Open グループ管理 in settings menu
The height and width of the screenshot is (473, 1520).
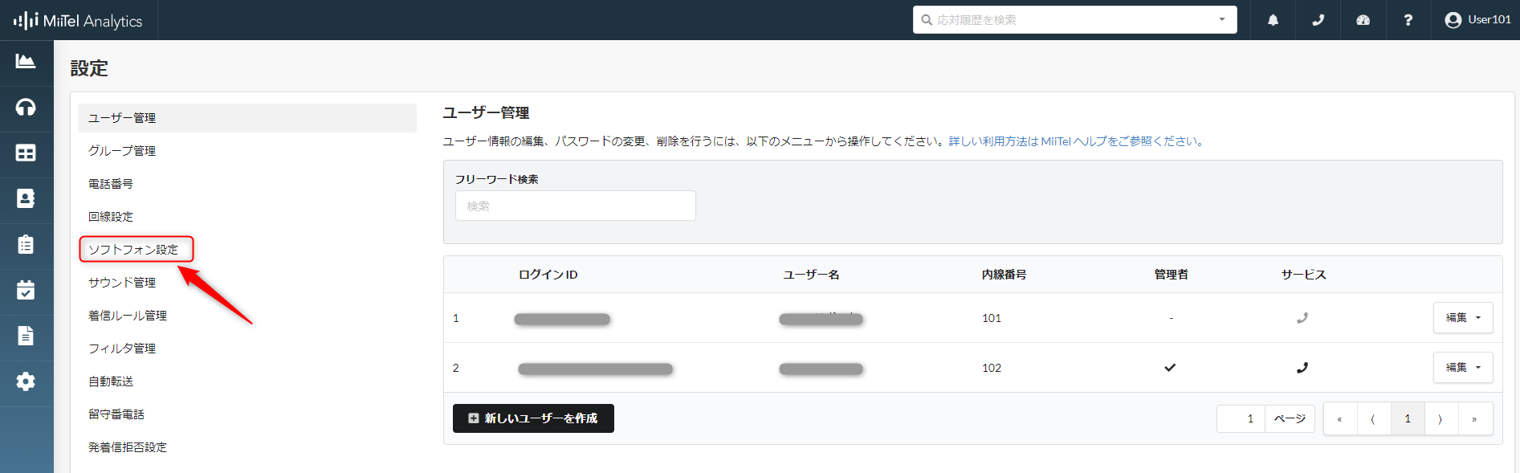(x=122, y=151)
